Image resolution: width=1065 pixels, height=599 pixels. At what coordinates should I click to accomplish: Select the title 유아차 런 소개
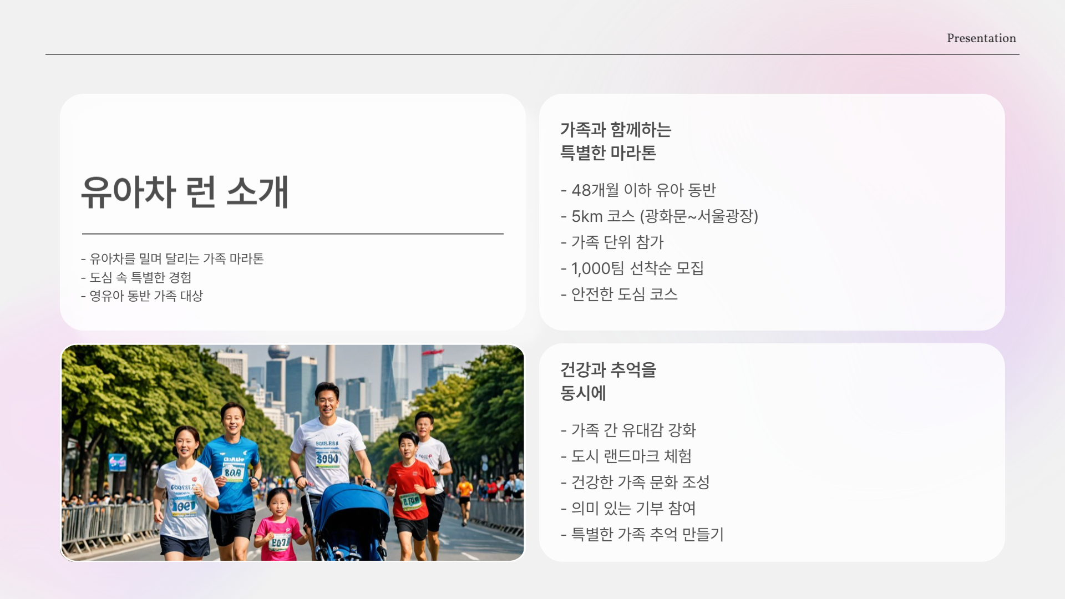click(x=185, y=192)
